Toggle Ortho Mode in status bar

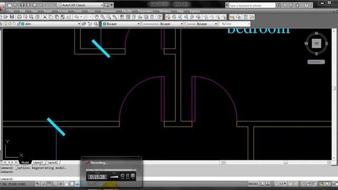(55, 184)
